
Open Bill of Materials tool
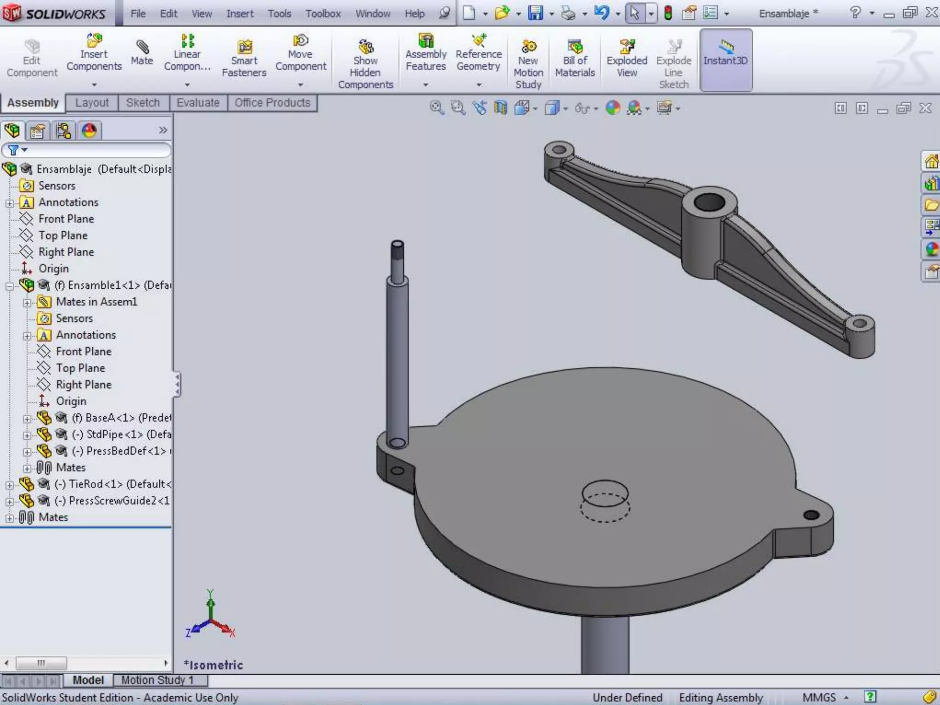tap(575, 47)
